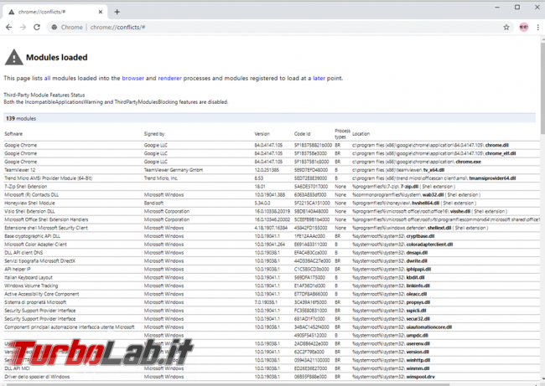Screen dimensions: 545x386
Task: Select Active Accessibility Core Component entry
Action: pyautogui.click(x=42, y=294)
